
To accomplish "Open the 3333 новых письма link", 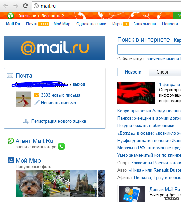I will [x=60, y=95].
